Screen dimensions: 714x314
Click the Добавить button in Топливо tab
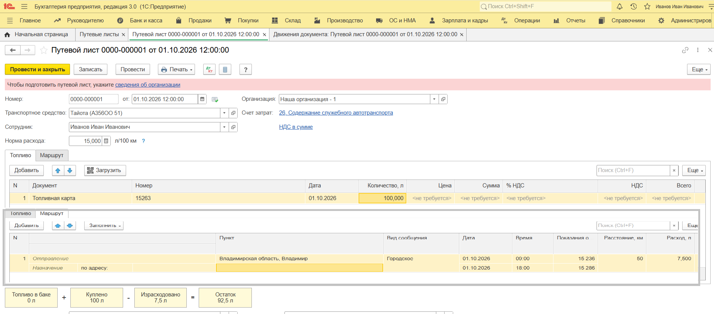(x=27, y=171)
